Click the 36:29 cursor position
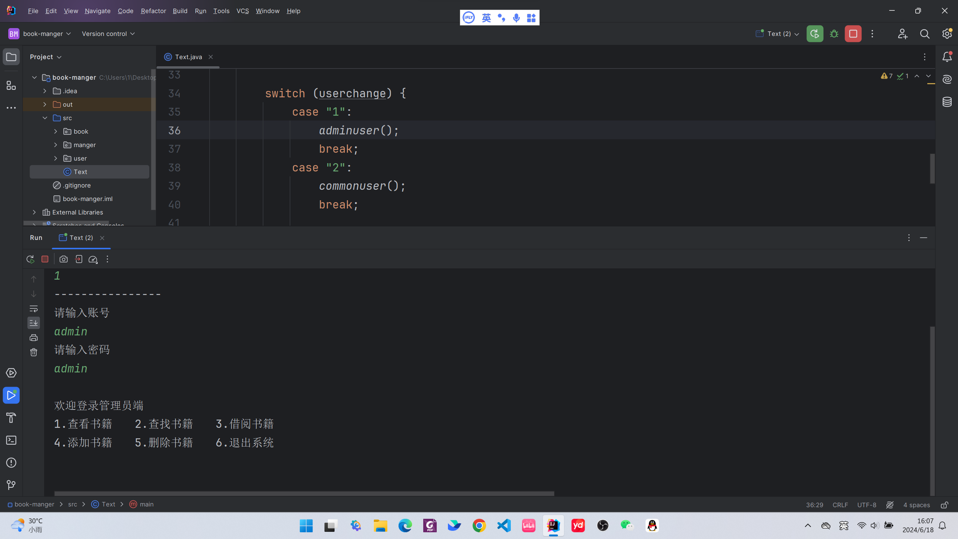 [814, 505]
